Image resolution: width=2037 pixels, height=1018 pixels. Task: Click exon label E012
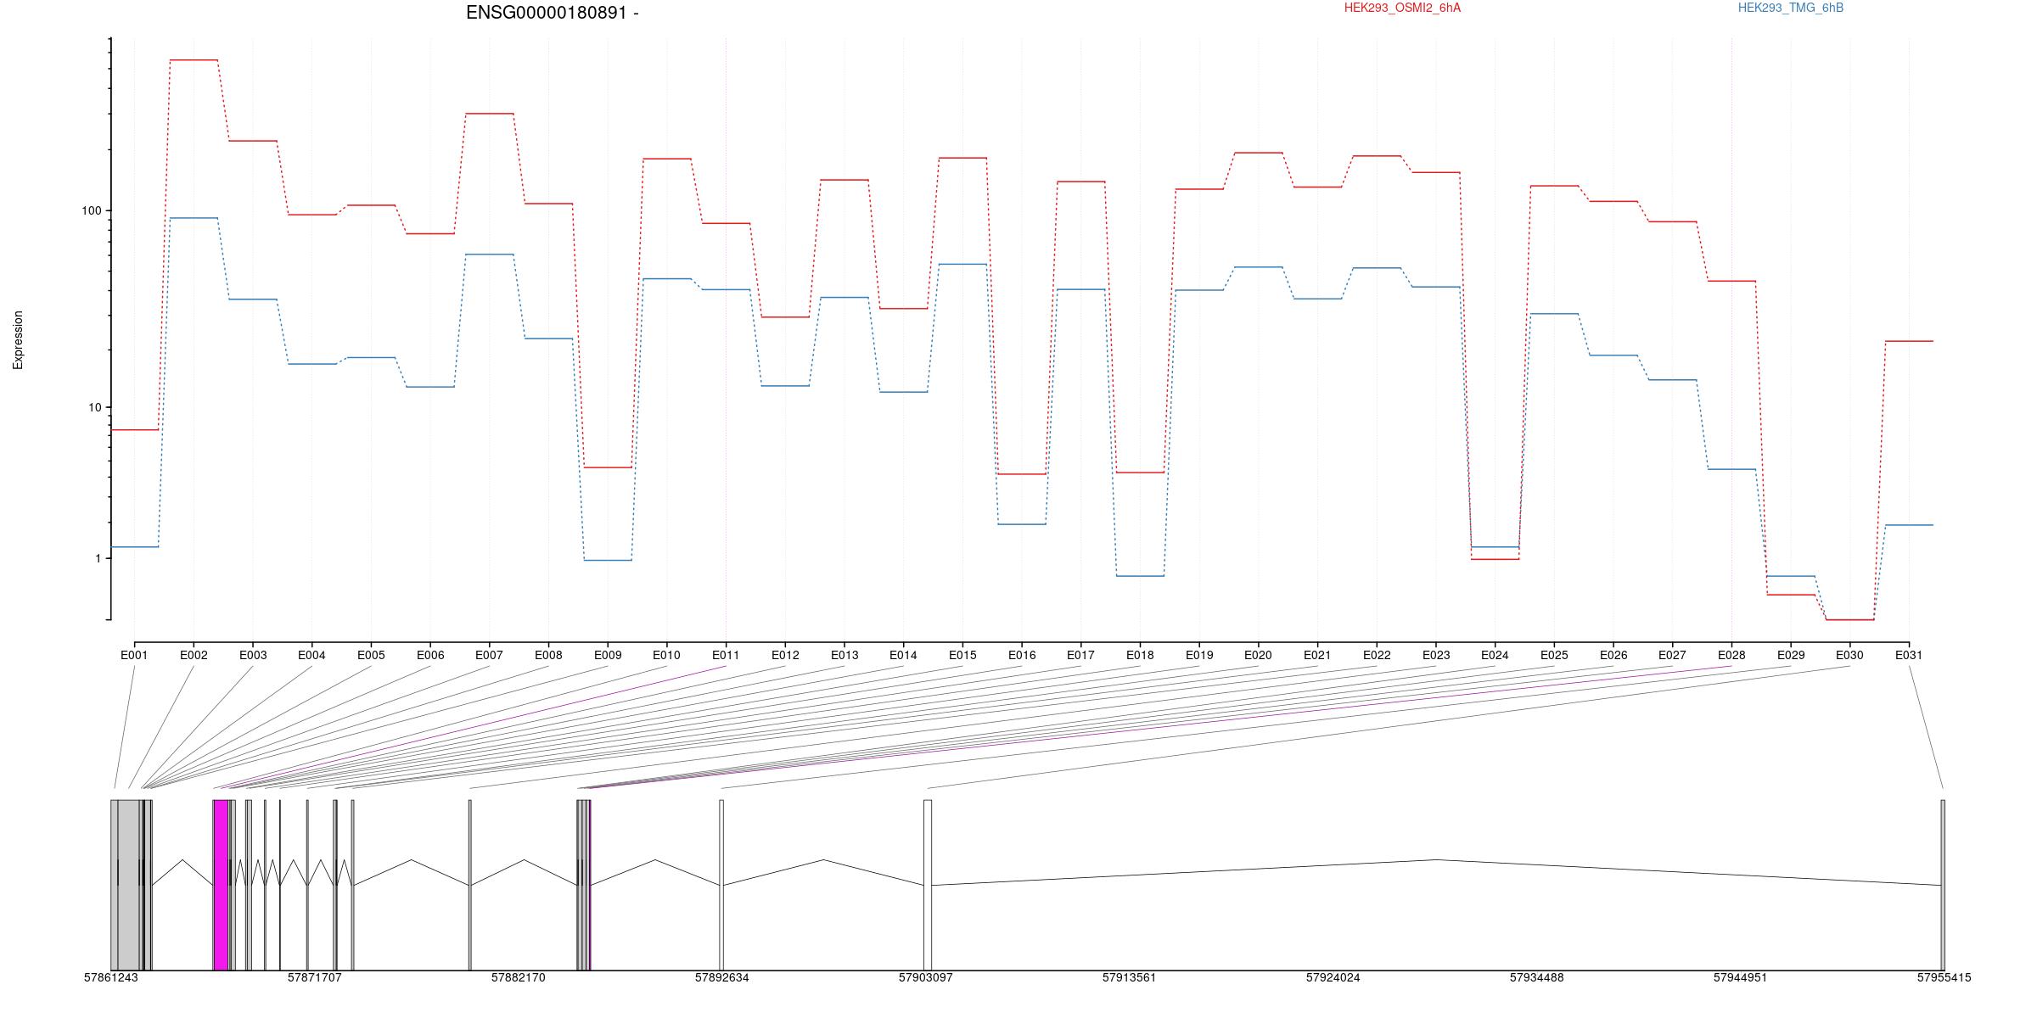[x=785, y=655]
